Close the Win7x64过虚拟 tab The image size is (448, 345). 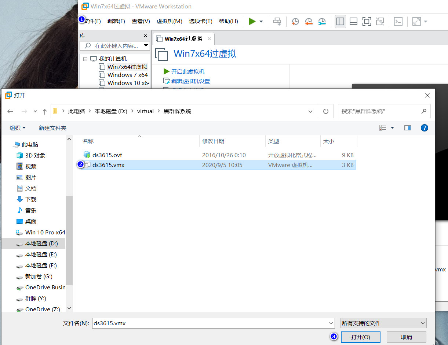click(209, 39)
